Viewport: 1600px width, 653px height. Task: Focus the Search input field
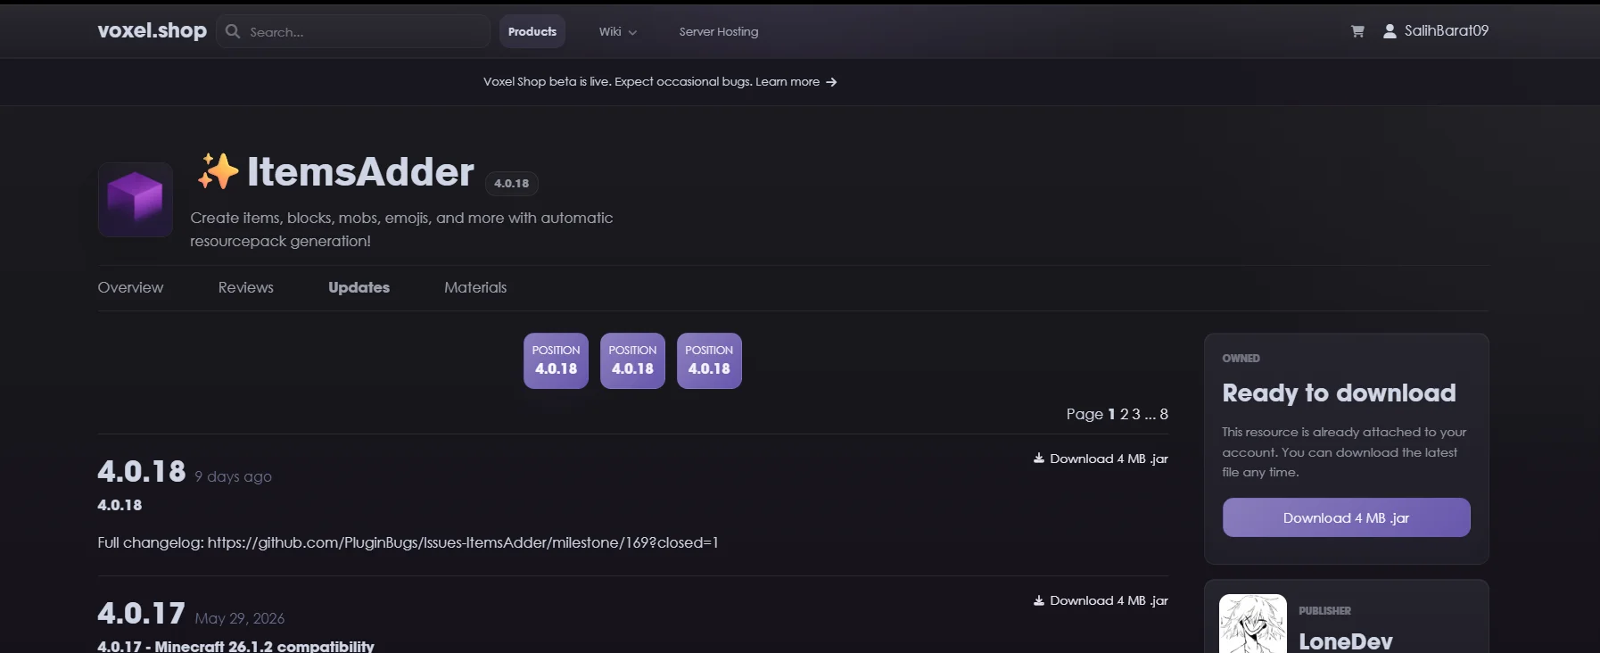click(353, 31)
